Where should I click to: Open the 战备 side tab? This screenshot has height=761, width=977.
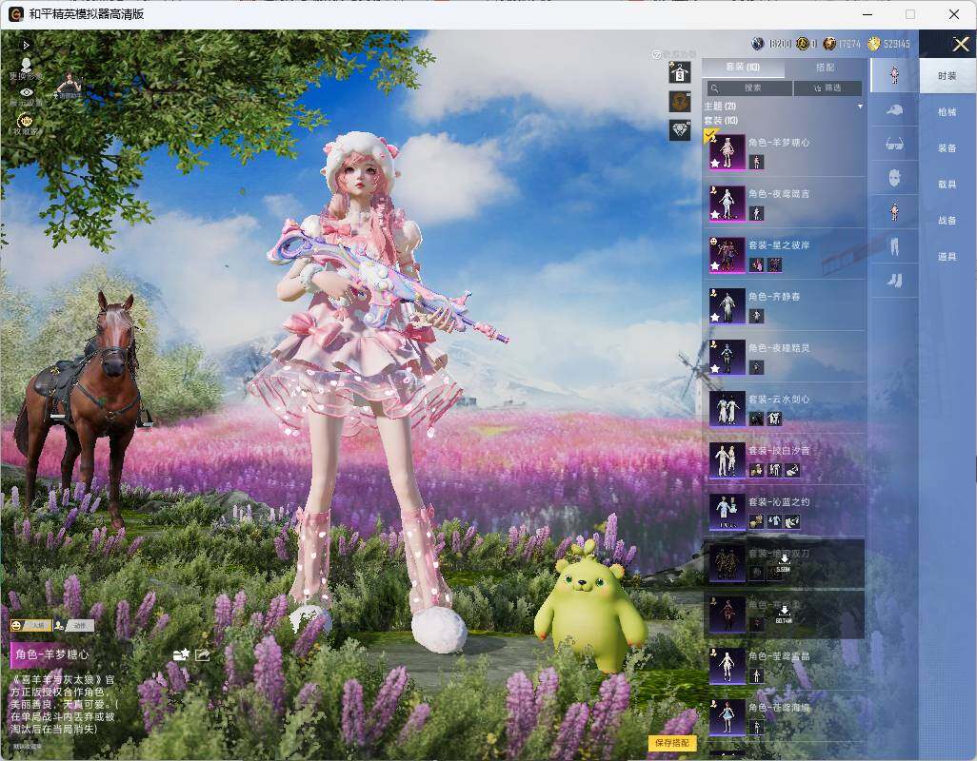tap(947, 221)
